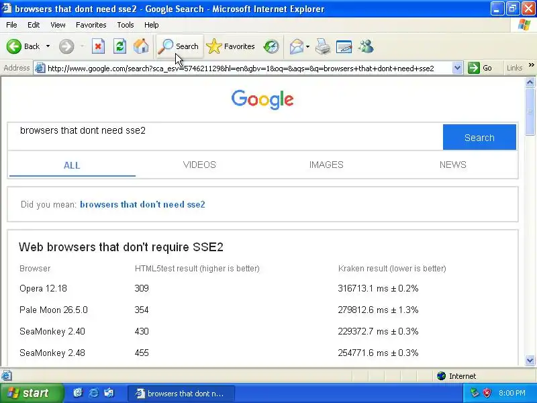Click the greyed Forward arrow button
This screenshot has height=403, width=537.
click(66, 46)
